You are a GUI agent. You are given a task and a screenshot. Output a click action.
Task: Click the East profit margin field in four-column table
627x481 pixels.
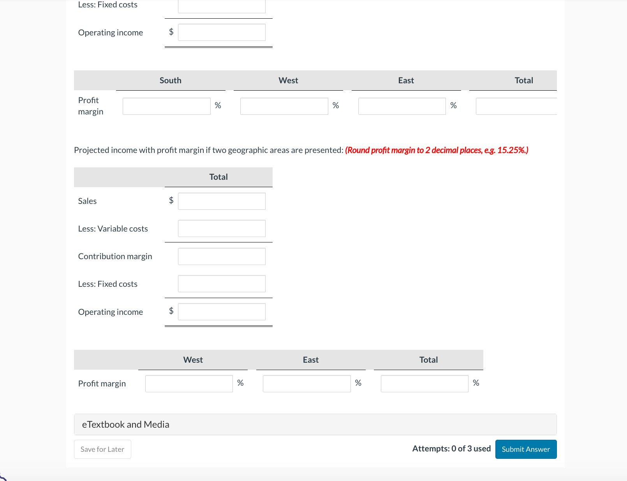pos(402,106)
